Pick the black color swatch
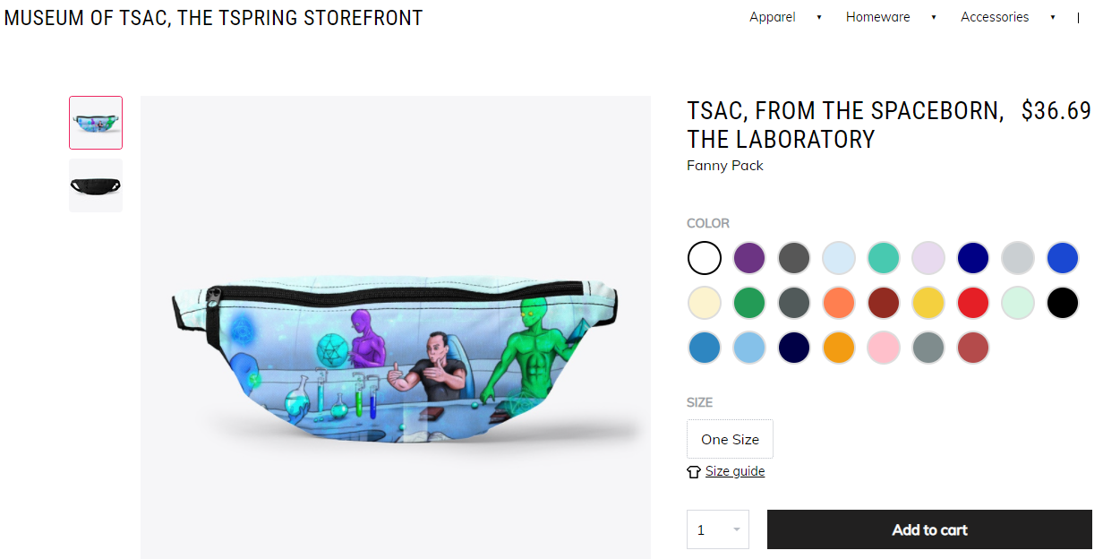Viewport: 1103px width, 559px height. pos(1063,303)
